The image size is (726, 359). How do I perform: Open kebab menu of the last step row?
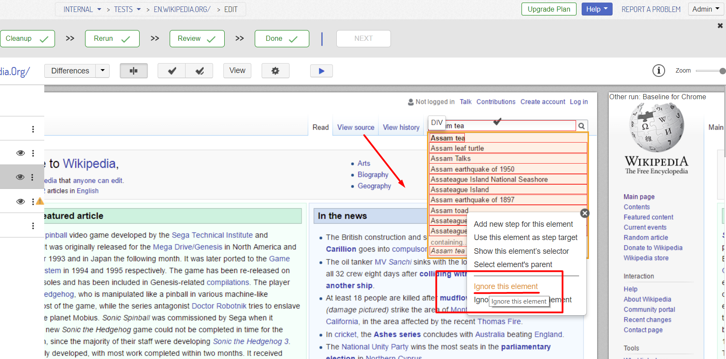point(33,225)
